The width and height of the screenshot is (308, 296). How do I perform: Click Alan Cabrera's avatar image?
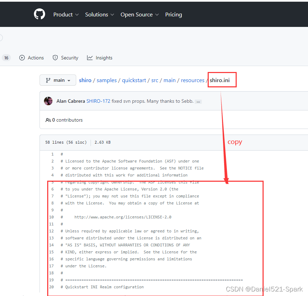pos(48,101)
